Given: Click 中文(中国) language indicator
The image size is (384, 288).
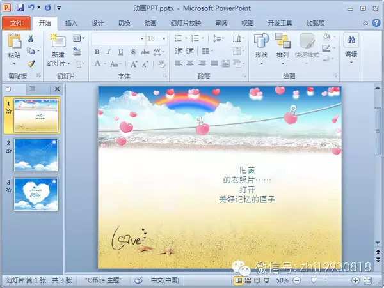Looking at the screenshot, I should 165,280.
